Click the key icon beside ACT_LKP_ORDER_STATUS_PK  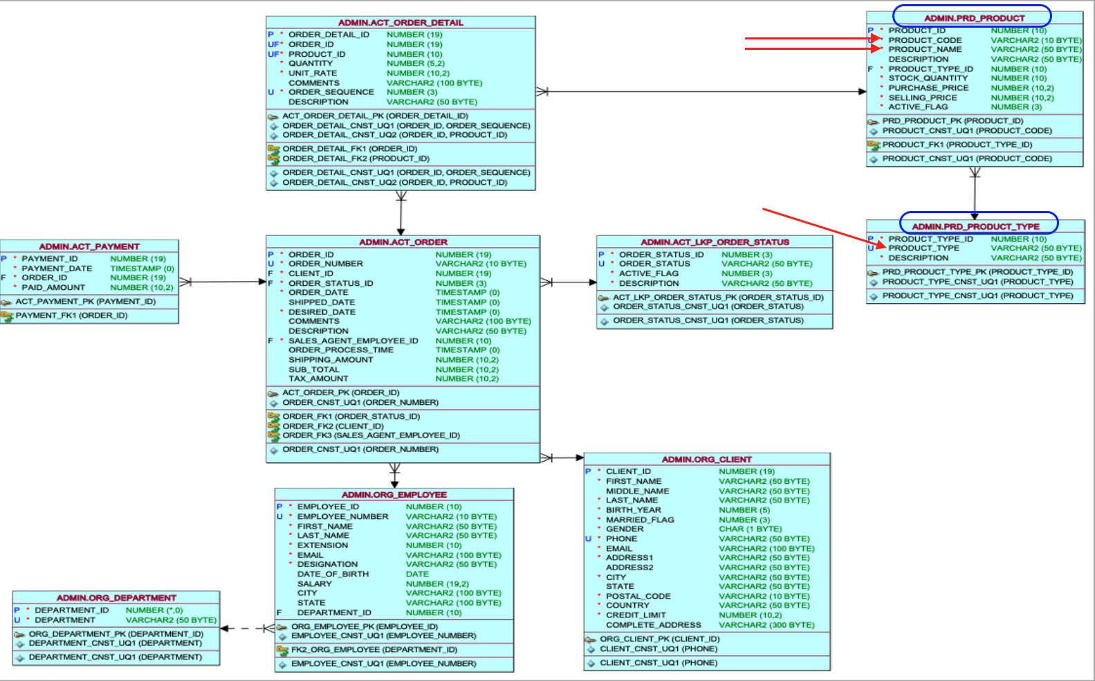point(604,298)
